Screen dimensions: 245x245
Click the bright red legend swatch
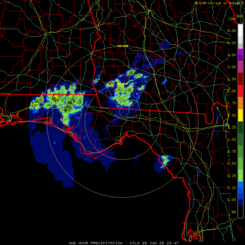(x=240, y=91)
